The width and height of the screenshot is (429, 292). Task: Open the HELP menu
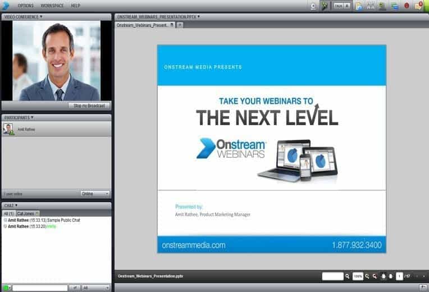pyautogui.click(x=75, y=6)
